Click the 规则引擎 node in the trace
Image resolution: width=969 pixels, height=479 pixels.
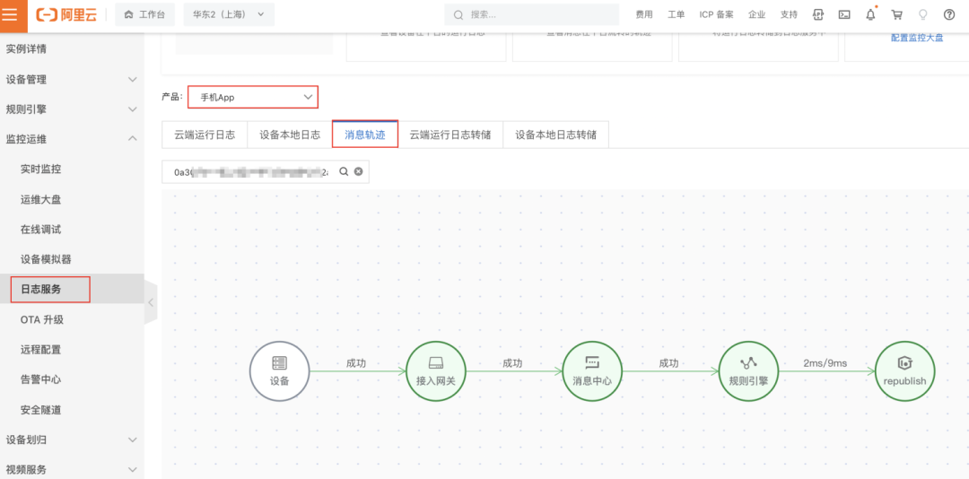coord(749,370)
